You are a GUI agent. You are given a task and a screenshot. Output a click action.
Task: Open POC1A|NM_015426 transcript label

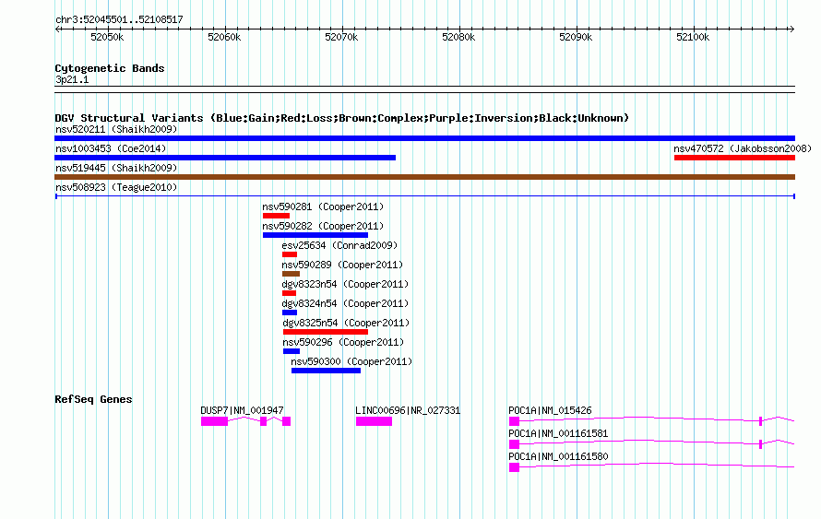(551, 411)
